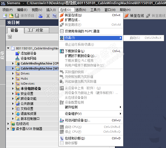Expand the 读卡器/USB 存储器 node
This screenshot has height=148, width=166.
click(x=8, y=129)
